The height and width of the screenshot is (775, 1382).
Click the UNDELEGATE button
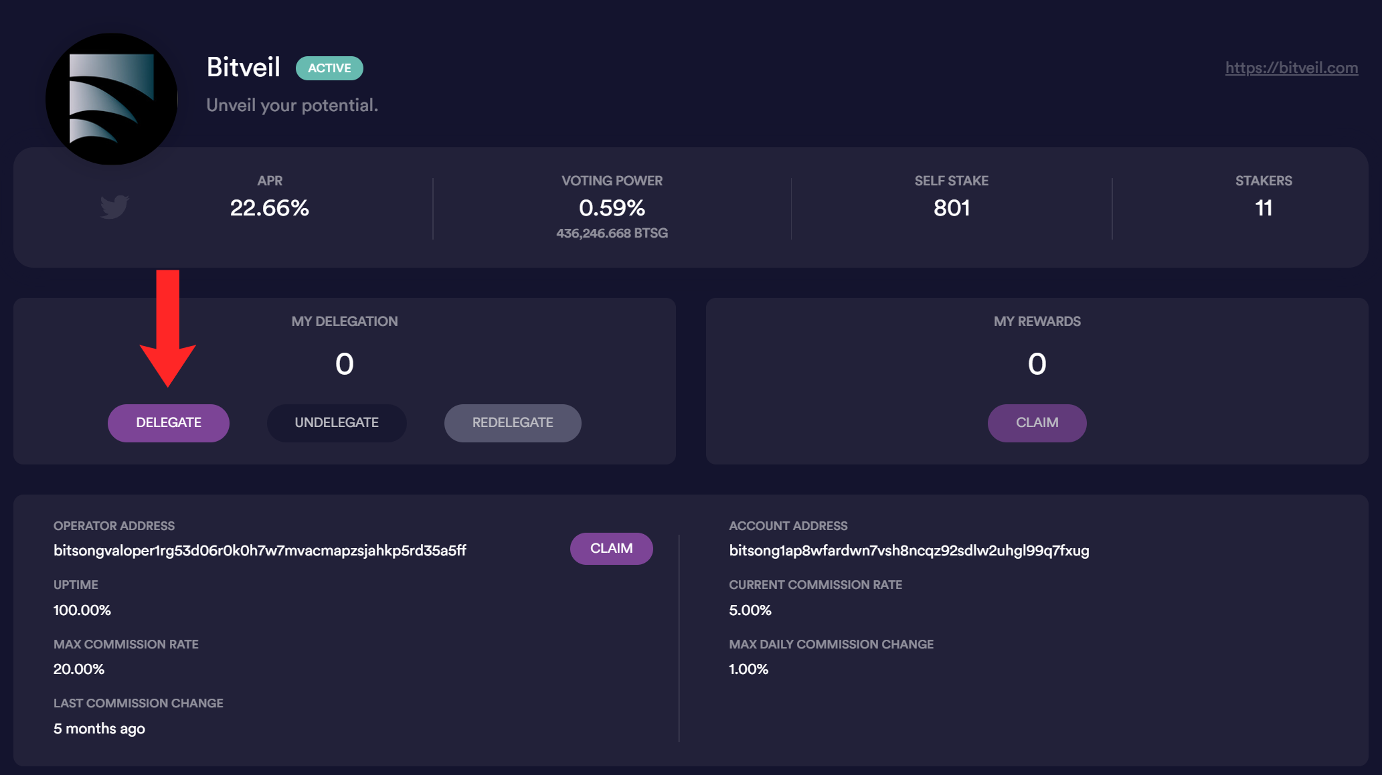pyautogui.click(x=337, y=423)
